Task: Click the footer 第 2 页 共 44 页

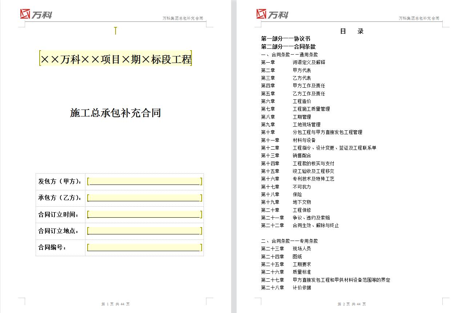Action: 352,304
